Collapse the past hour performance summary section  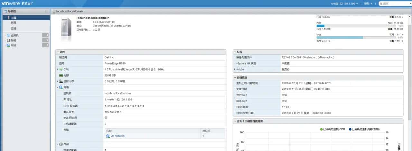click(x=235, y=122)
